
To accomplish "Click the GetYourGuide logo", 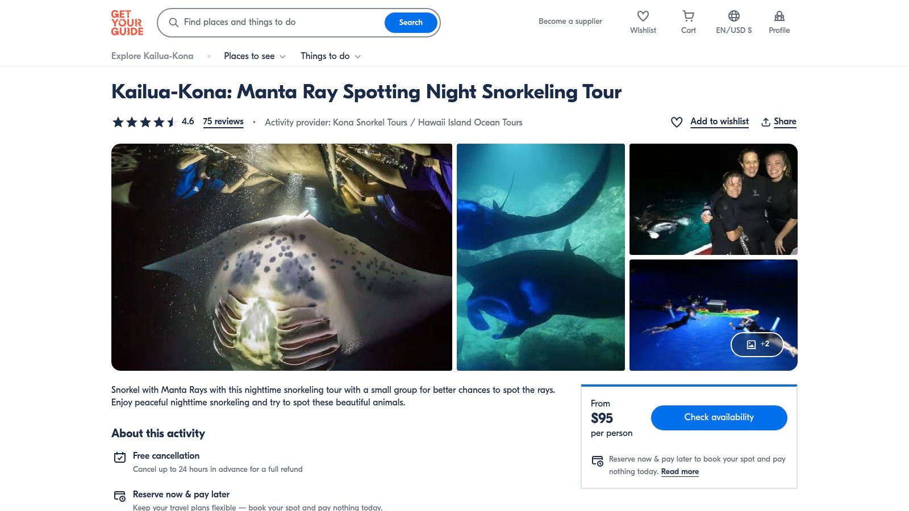I will [x=126, y=23].
